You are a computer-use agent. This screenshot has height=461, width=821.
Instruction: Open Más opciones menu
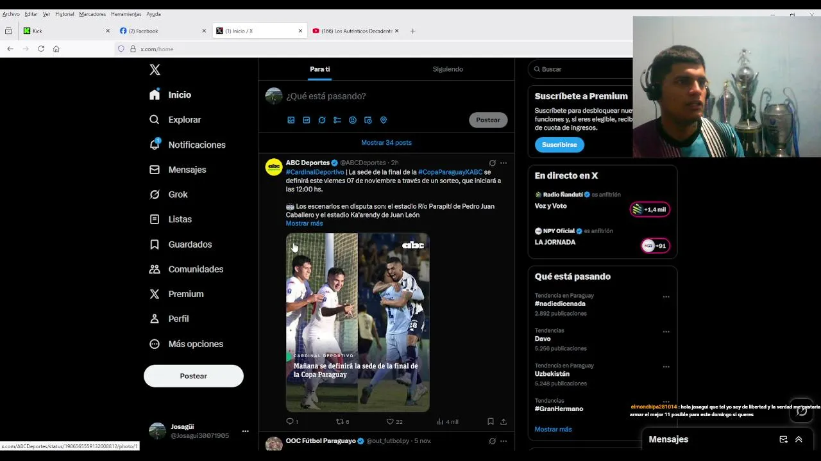pos(186,344)
